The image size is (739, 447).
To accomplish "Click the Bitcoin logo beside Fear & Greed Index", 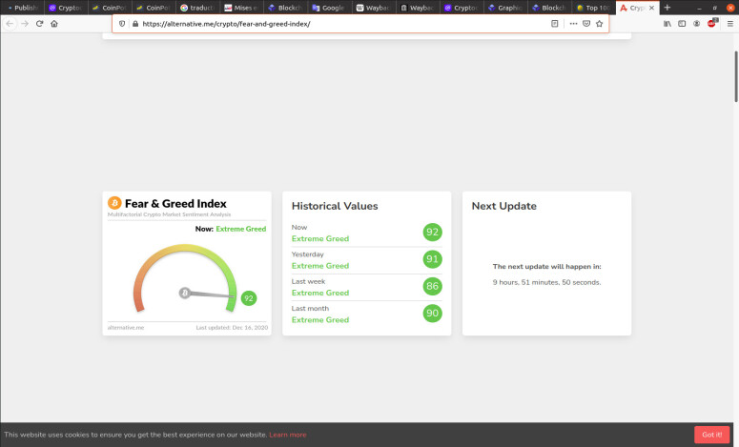I will pos(114,203).
